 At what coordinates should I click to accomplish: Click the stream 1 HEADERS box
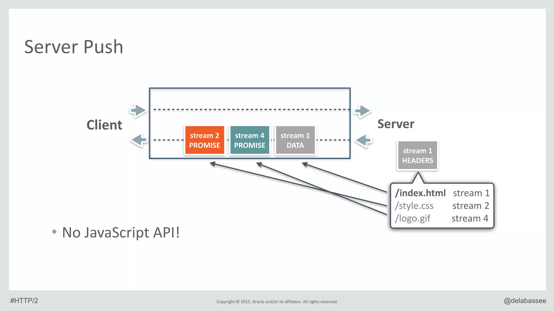[x=417, y=155]
